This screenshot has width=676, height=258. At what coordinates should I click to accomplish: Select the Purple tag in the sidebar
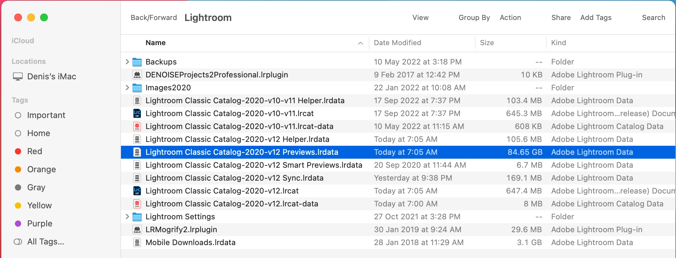tap(40, 224)
